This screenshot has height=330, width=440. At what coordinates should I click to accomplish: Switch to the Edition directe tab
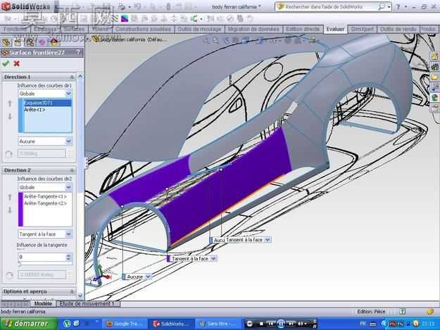[x=303, y=29]
